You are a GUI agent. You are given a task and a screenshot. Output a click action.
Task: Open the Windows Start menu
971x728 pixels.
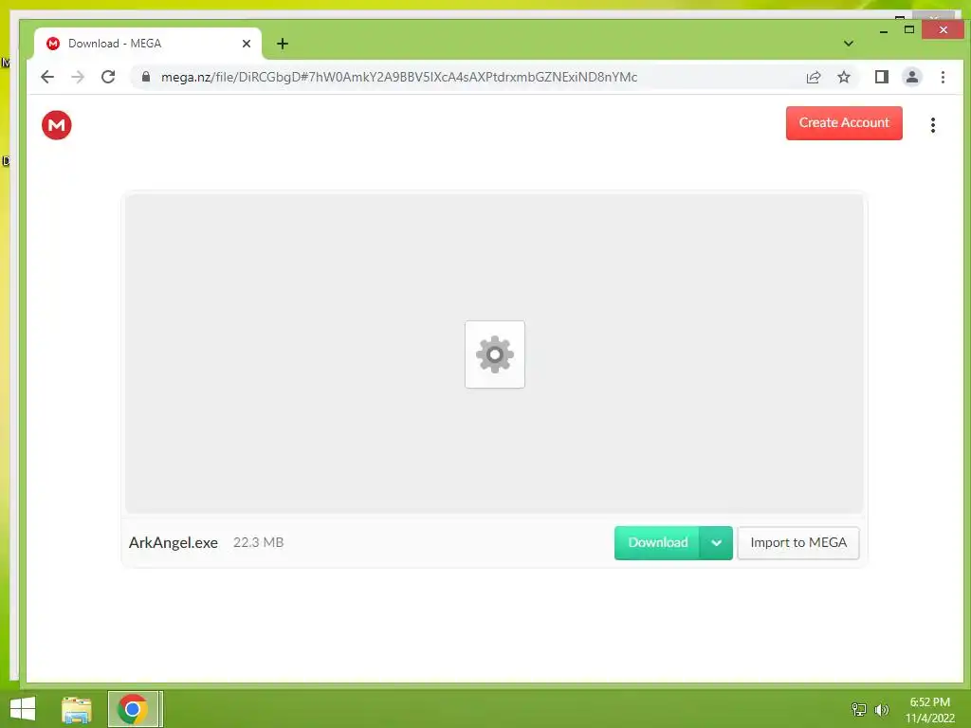point(23,709)
